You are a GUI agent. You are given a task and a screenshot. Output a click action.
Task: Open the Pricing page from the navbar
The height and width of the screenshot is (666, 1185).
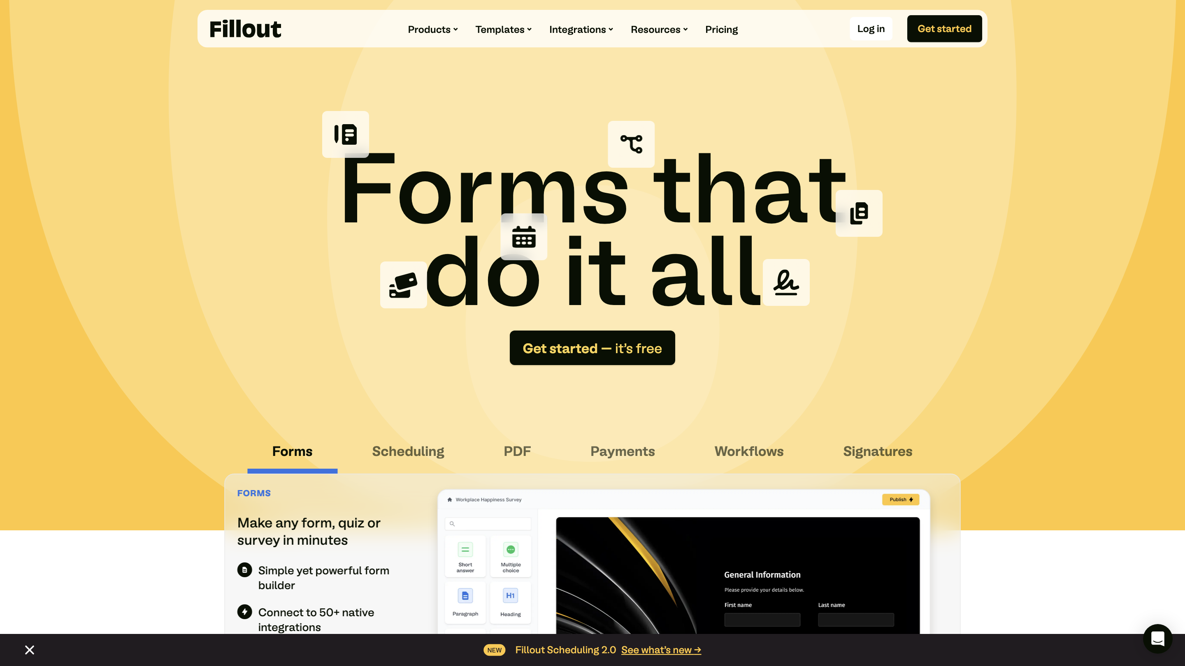click(721, 29)
